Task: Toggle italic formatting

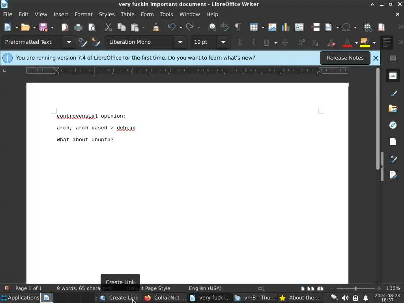Action: [x=254, y=43]
